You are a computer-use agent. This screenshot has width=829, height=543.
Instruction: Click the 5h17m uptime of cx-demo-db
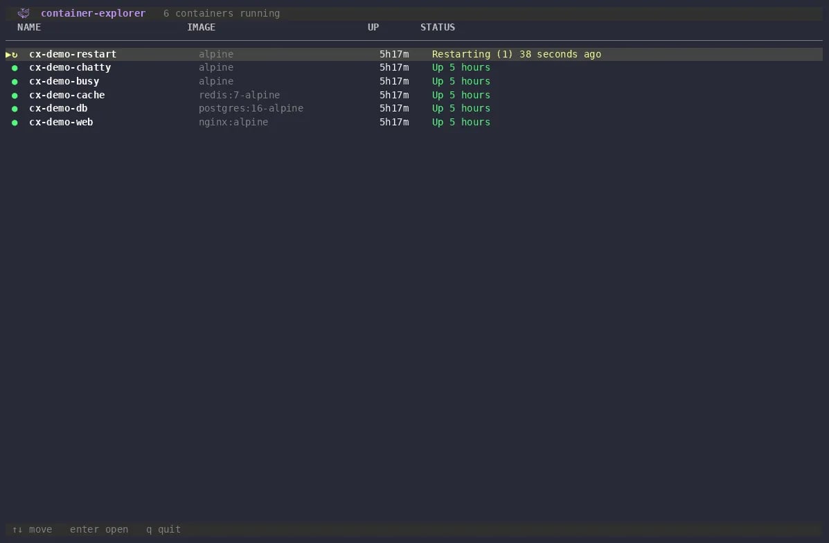(x=394, y=108)
